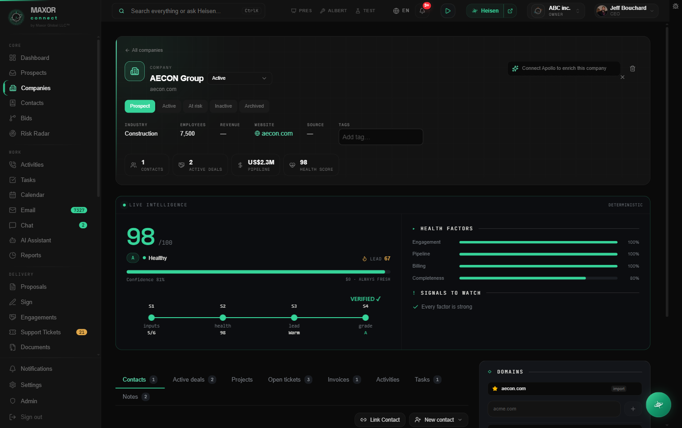The image size is (682, 428).
Task: Switch to Invoices tab
Action: pos(344,380)
